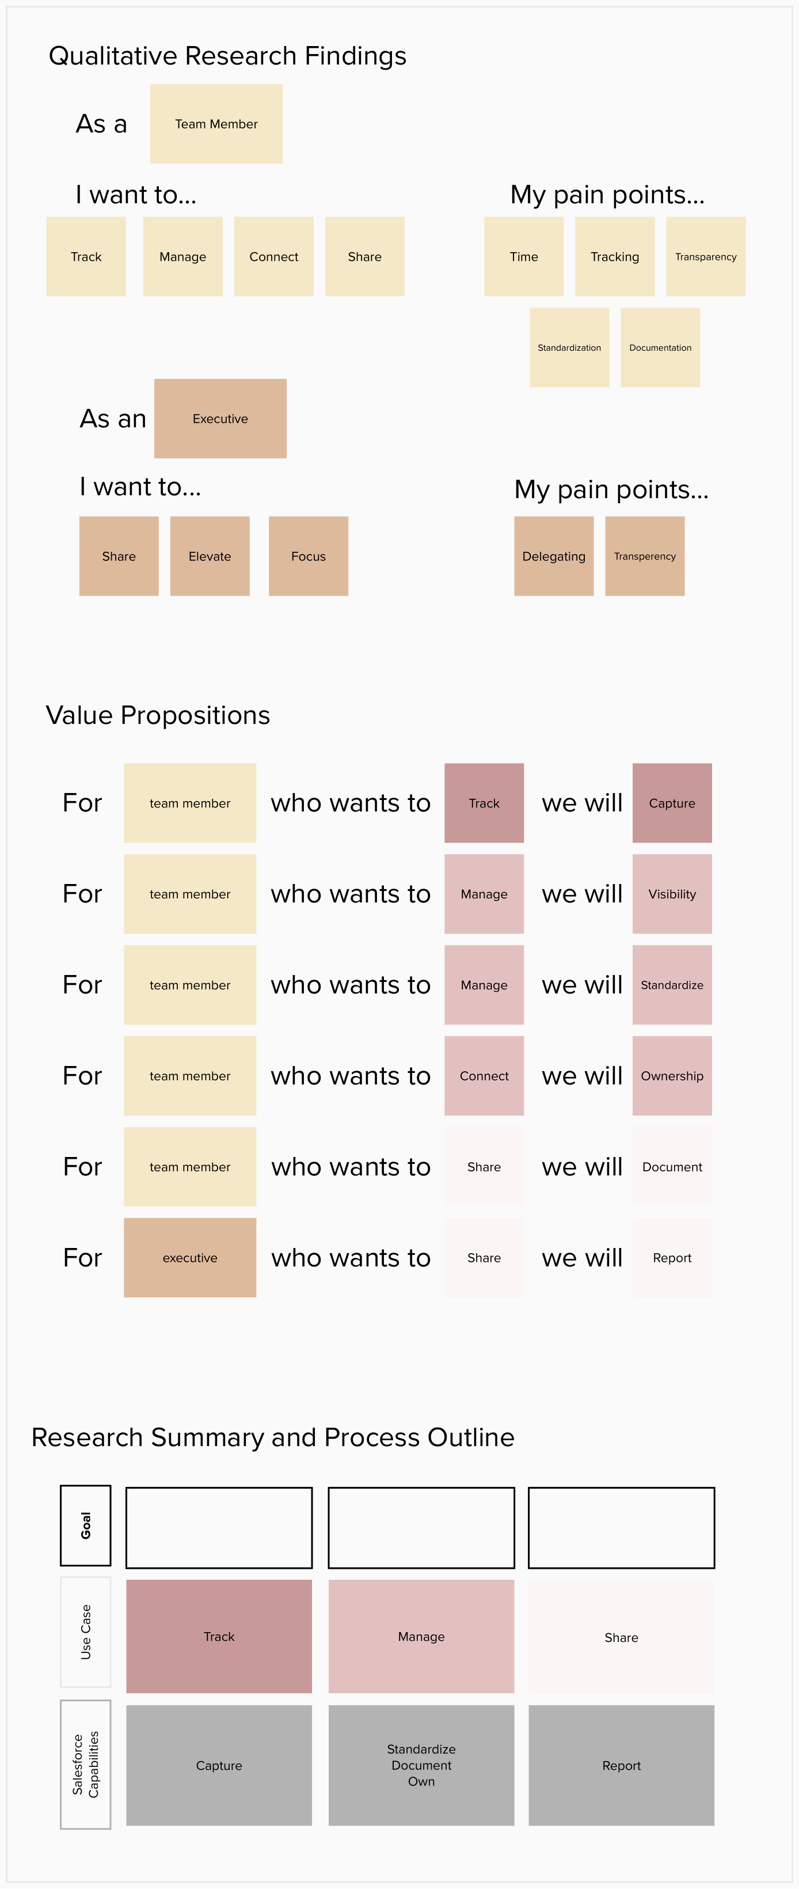Click the Ownership sticky note

point(671,1076)
